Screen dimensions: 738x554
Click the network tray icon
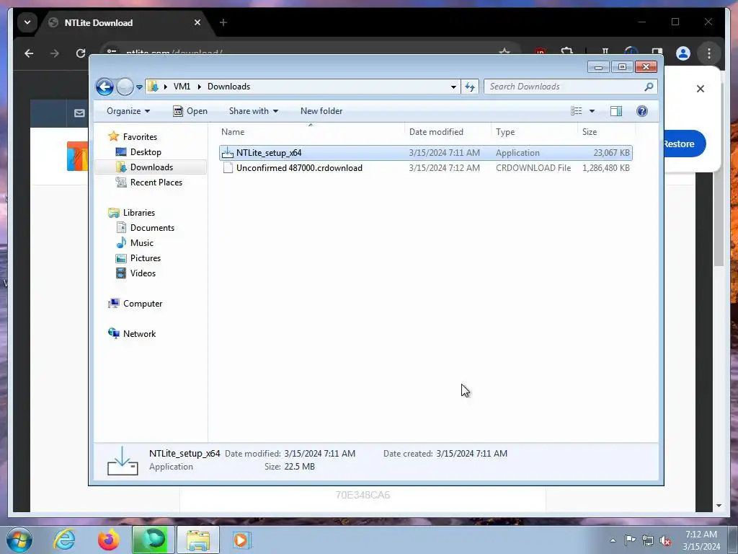point(648,540)
